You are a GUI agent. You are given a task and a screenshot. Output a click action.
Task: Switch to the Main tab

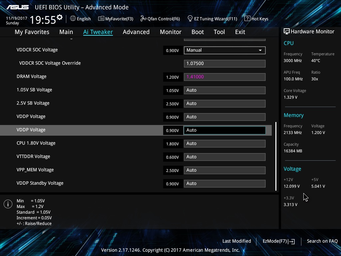point(66,32)
